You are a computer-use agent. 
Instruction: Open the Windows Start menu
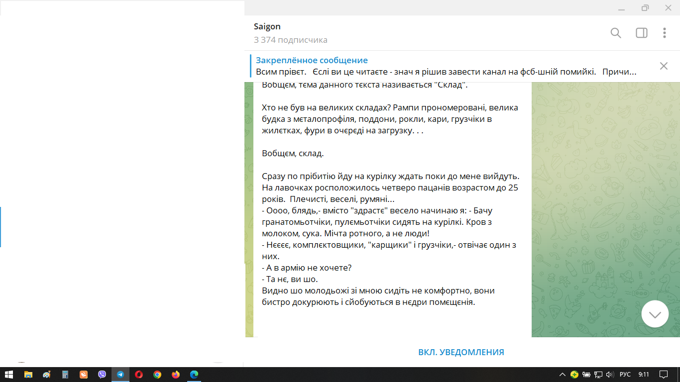tap(9, 375)
